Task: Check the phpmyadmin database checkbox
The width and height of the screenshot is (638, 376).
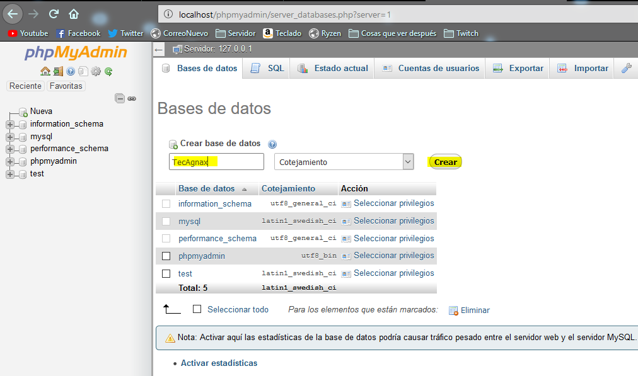Action: pos(165,256)
